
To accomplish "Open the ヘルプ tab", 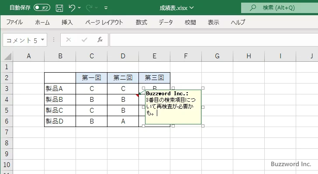I will pos(238,22).
